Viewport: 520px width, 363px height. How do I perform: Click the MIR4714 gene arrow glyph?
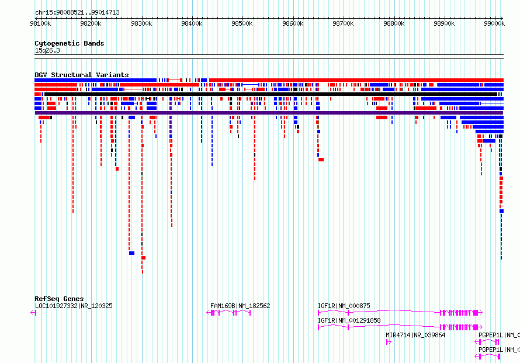pos(389,342)
